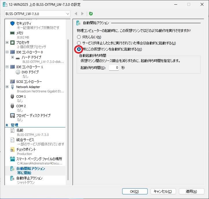Select the DVD ドライブ tree item label
Viewport: 209px width, 199px height.
click(30, 72)
